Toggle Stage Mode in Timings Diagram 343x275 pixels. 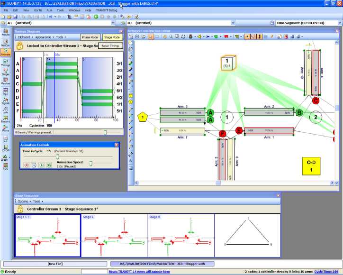click(112, 37)
